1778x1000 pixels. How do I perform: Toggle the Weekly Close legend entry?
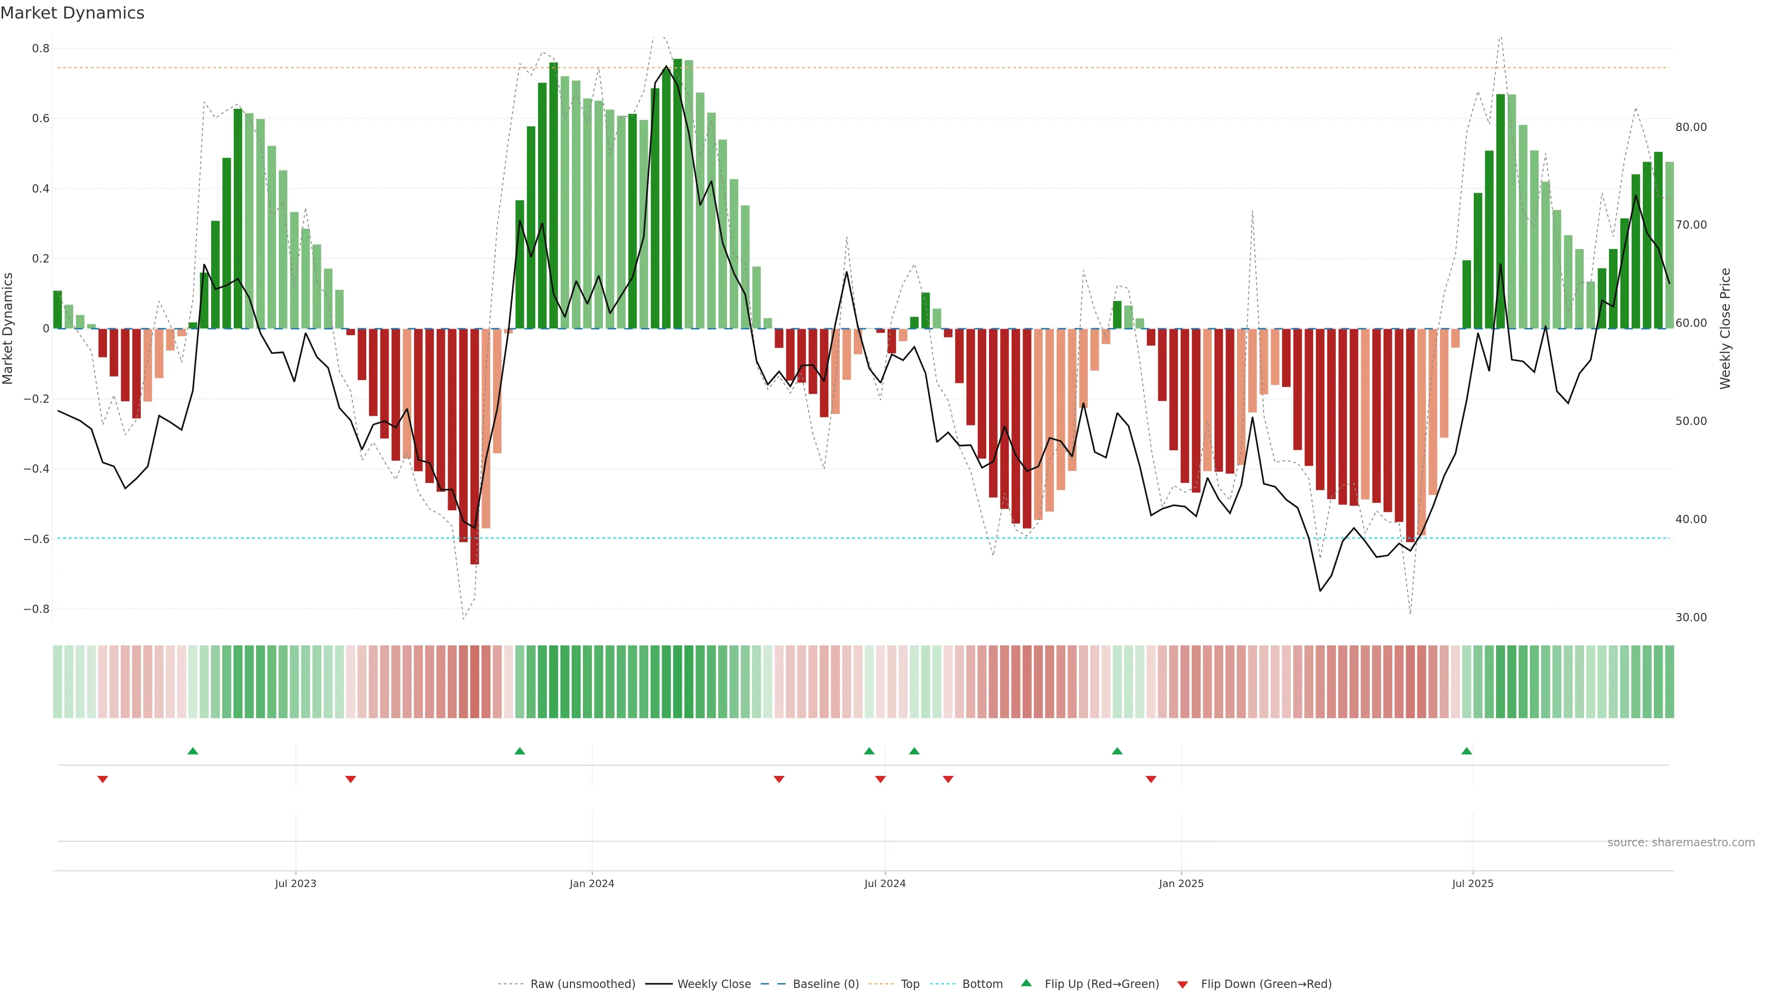pos(714,984)
